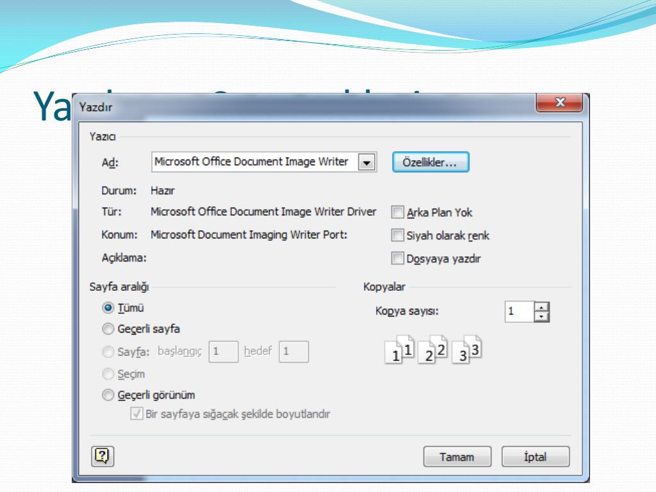
Task: Check Siyah olarak renk option
Action: coord(397,235)
